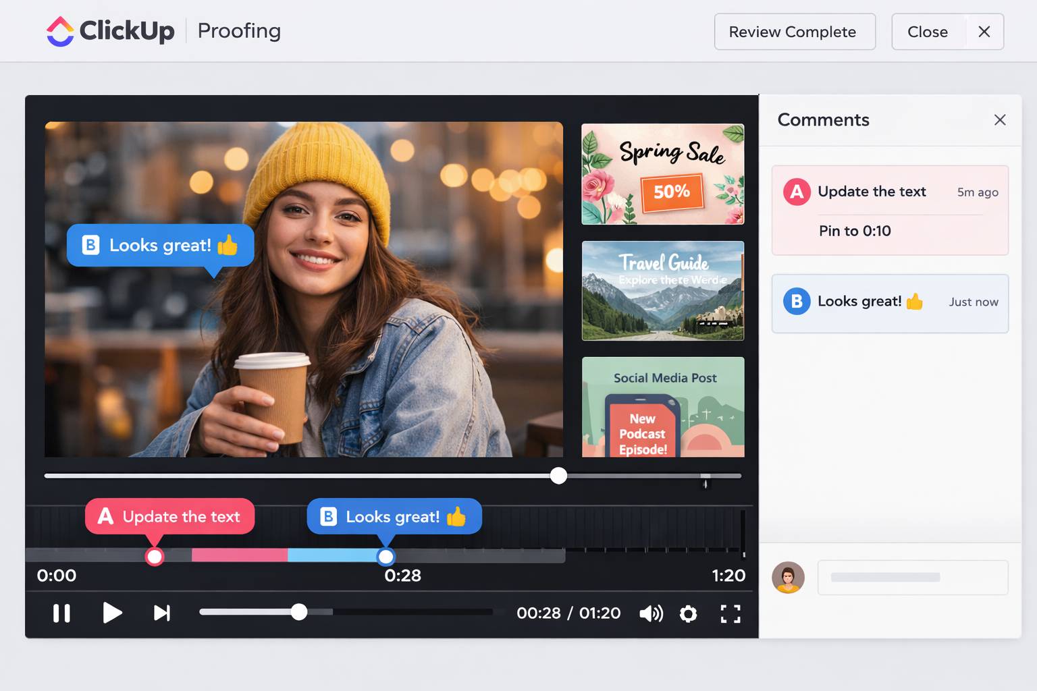Image resolution: width=1037 pixels, height=691 pixels.
Task: Click the playback progress slider handle
Action: pyautogui.click(x=299, y=612)
